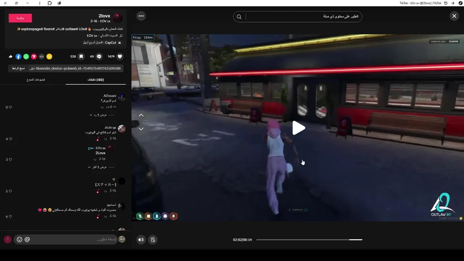Image resolution: width=464 pixels, height=261 pixels.
Task: Play the paused video
Action: click(x=299, y=128)
